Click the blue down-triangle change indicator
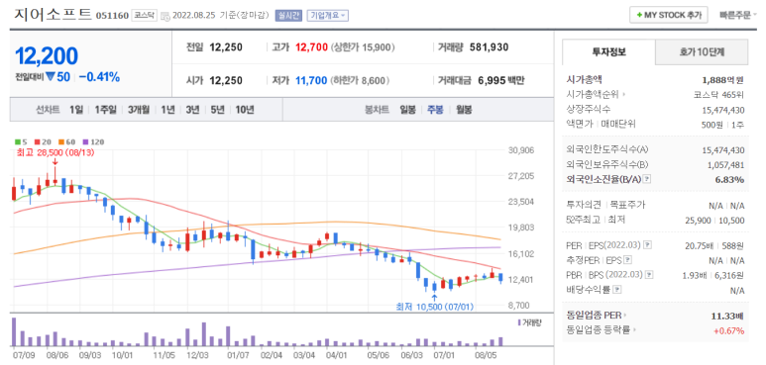The width and height of the screenshot is (766, 365). pos(50,76)
